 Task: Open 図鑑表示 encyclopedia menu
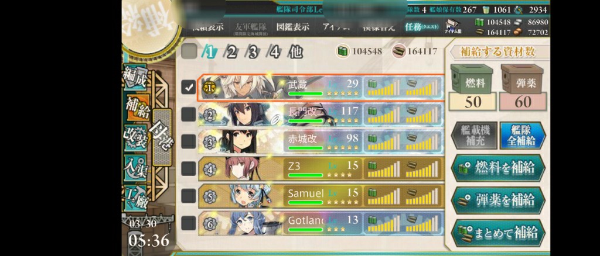[293, 27]
